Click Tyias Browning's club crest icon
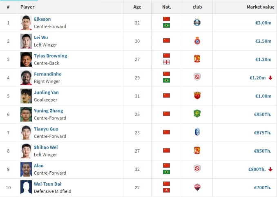Image resolution: width=277 pixels, height=197 pixels. [197, 59]
